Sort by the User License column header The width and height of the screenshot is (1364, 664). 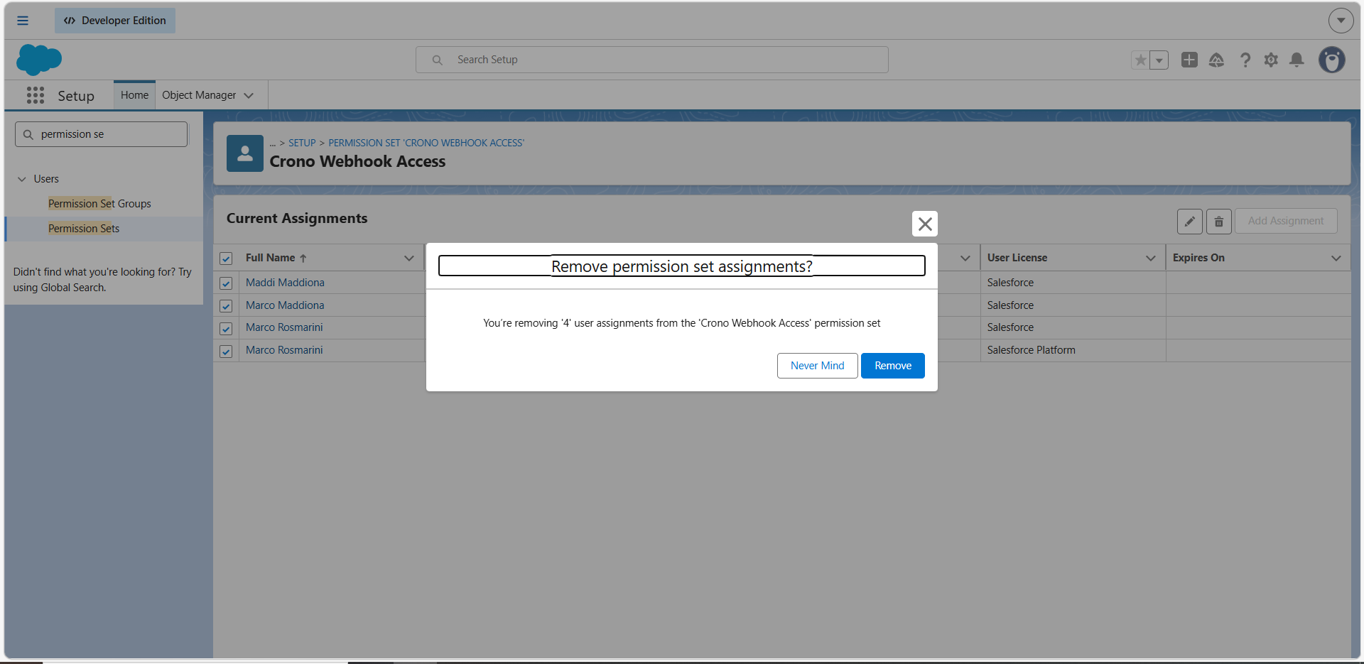(1017, 258)
